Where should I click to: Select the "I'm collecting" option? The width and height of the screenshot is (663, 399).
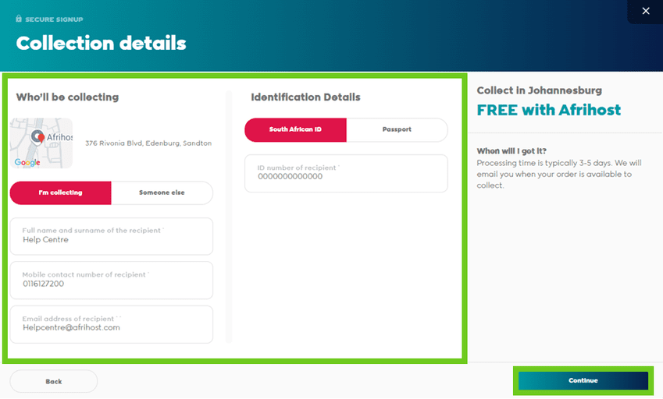(61, 192)
